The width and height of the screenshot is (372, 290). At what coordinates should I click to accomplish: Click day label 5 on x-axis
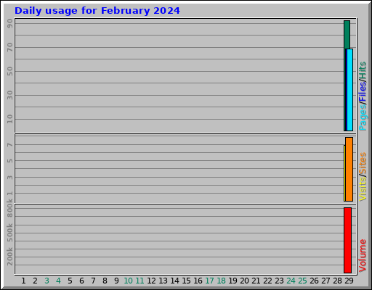point(70,281)
